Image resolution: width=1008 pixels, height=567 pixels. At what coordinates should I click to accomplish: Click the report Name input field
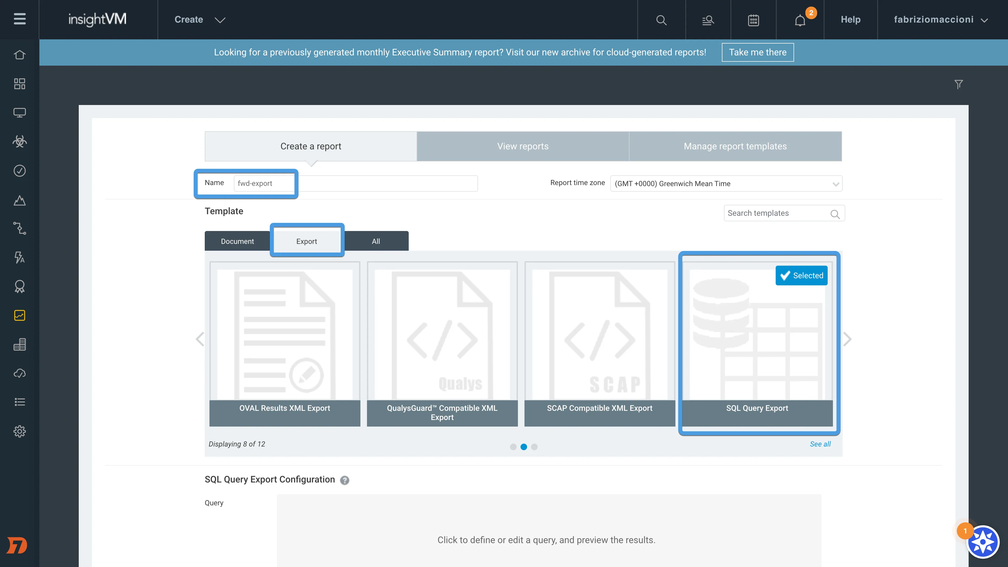[356, 183]
